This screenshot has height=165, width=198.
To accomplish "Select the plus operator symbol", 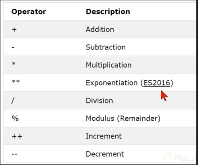I will [14, 30].
